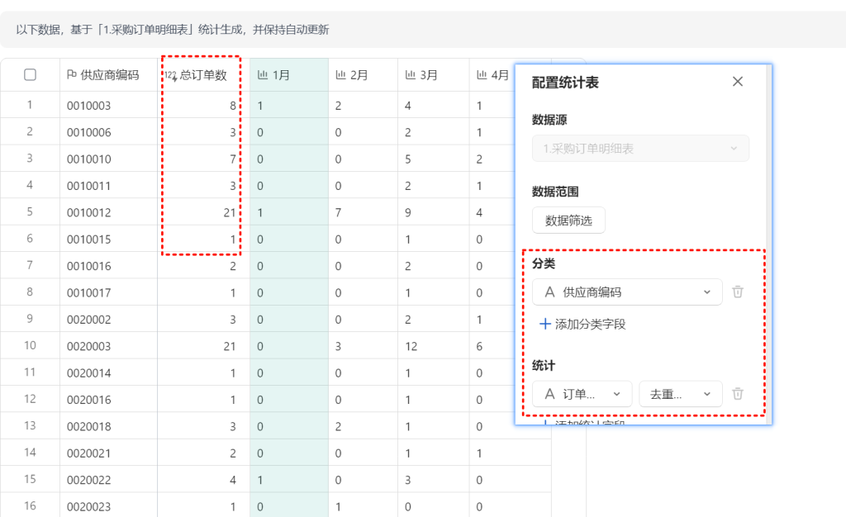
Task: Click row number 10 in the table
Action: tap(31, 345)
